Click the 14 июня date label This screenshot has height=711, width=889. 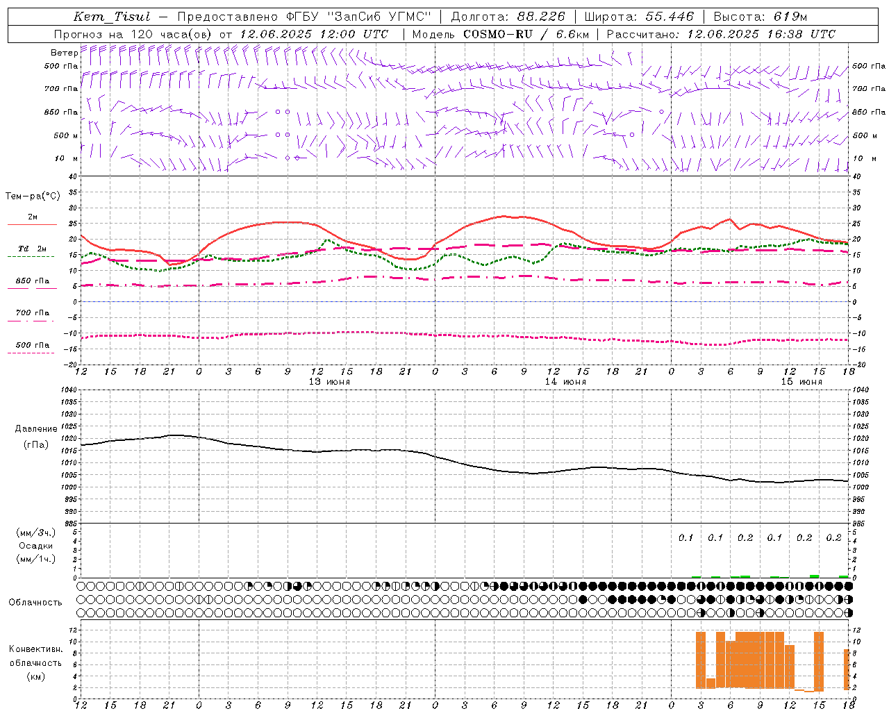(565, 382)
